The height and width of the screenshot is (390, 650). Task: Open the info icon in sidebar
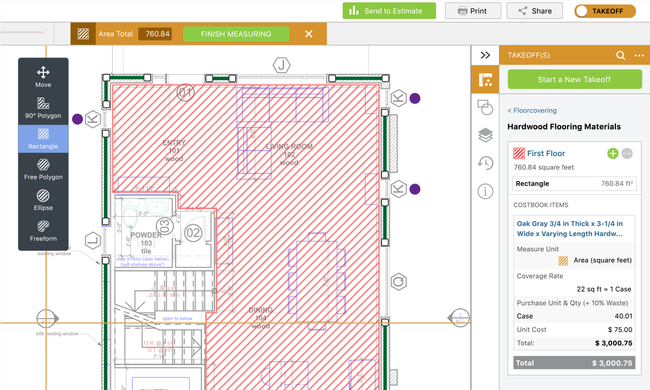click(485, 191)
